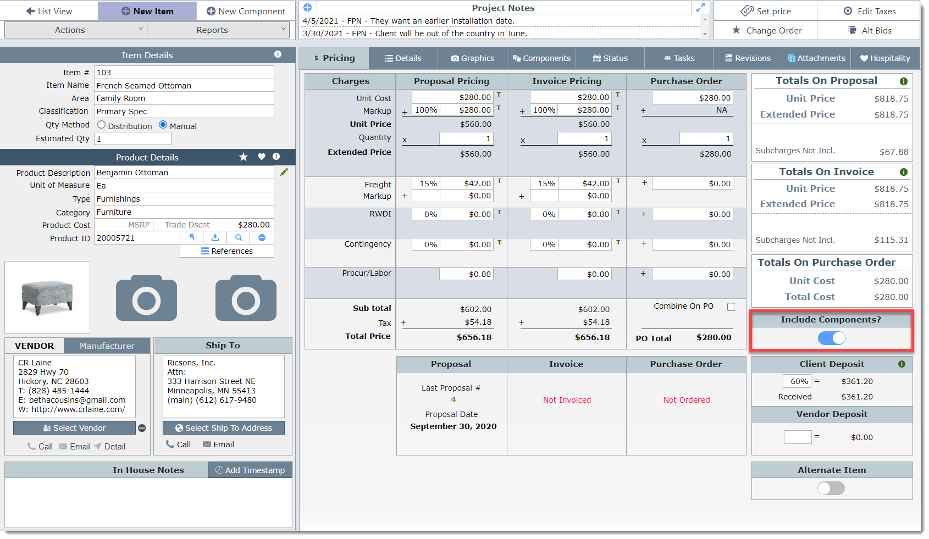Screen dimensions: 929x539
Task: Toggle taxable T on Proposal Unit Cost
Action: pyautogui.click(x=499, y=95)
